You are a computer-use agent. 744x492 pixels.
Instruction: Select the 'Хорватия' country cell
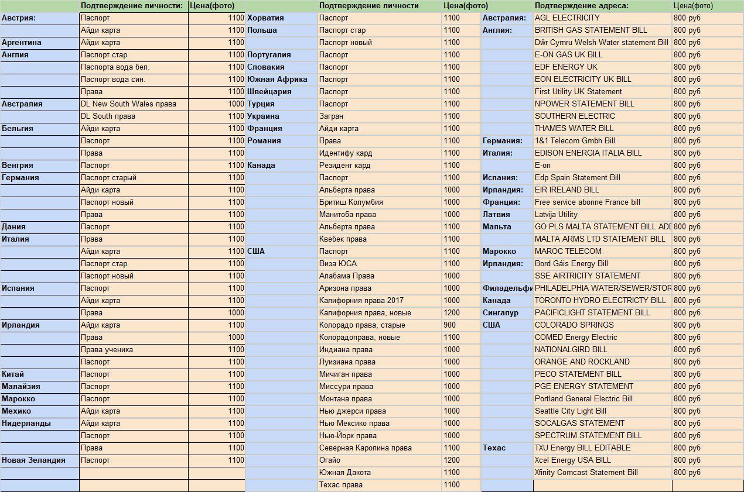[x=281, y=18]
